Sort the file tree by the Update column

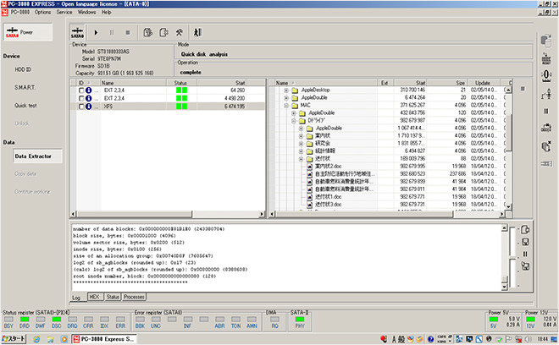[483, 83]
